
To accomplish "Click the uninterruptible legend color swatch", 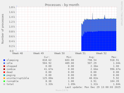I will (4, 78).
